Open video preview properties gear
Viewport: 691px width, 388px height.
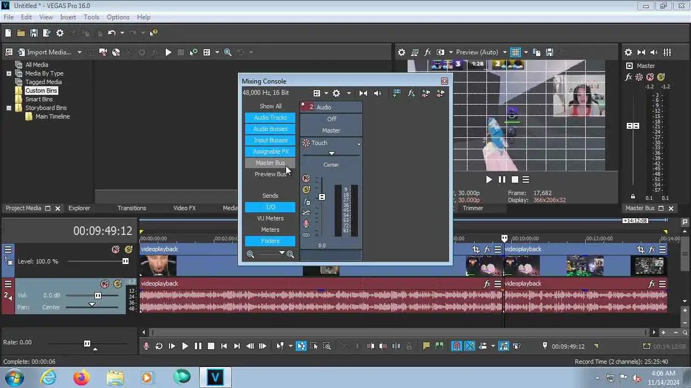tap(402, 52)
